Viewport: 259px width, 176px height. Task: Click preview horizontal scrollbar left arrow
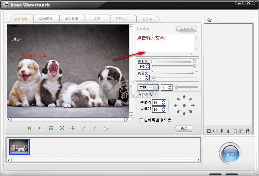coord(9,120)
